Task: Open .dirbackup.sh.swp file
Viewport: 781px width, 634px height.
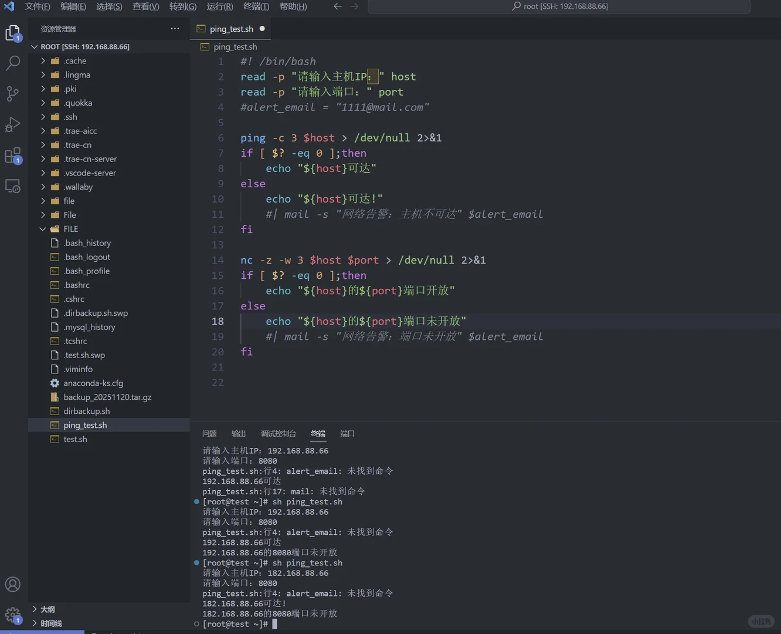Action: 109,313
